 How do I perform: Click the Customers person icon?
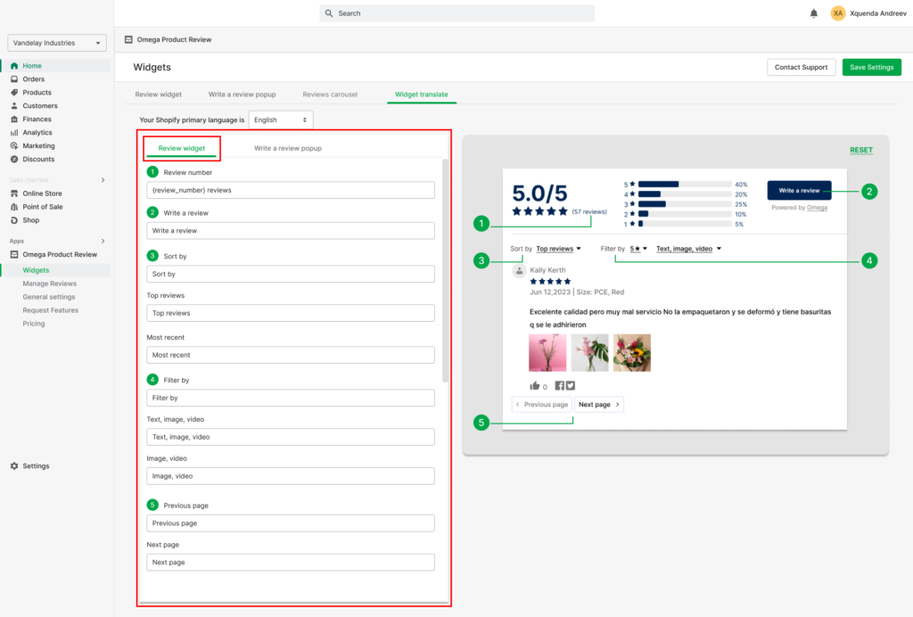[x=14, y=106]
